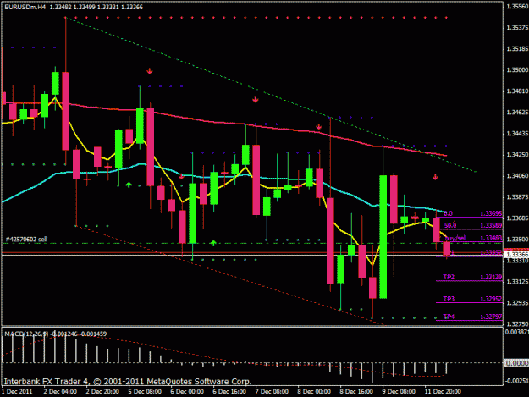The image size is (529, 397).
Task: Click the 2 Dec 04:00 time label
Action: click(60, 392)
